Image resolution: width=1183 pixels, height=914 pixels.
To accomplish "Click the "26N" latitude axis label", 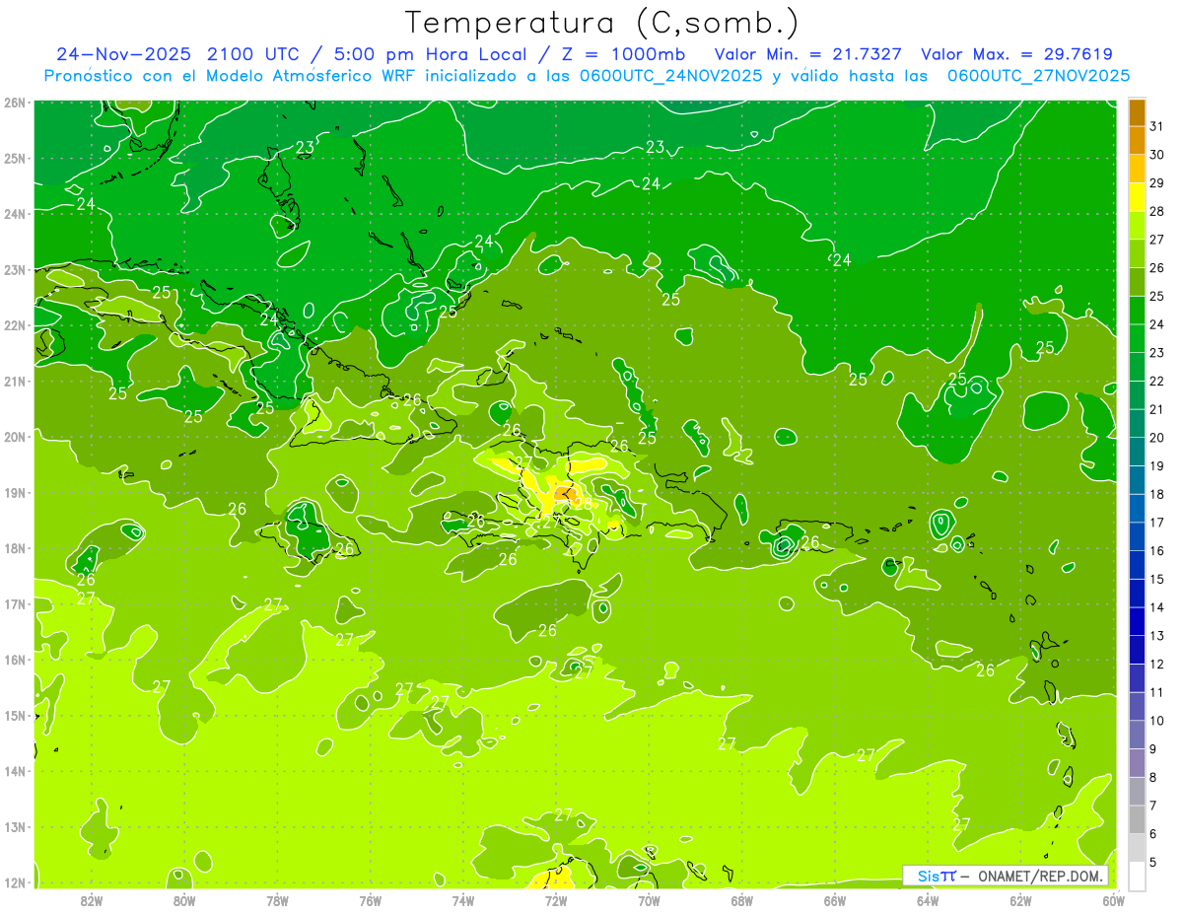I will [15, 103].
